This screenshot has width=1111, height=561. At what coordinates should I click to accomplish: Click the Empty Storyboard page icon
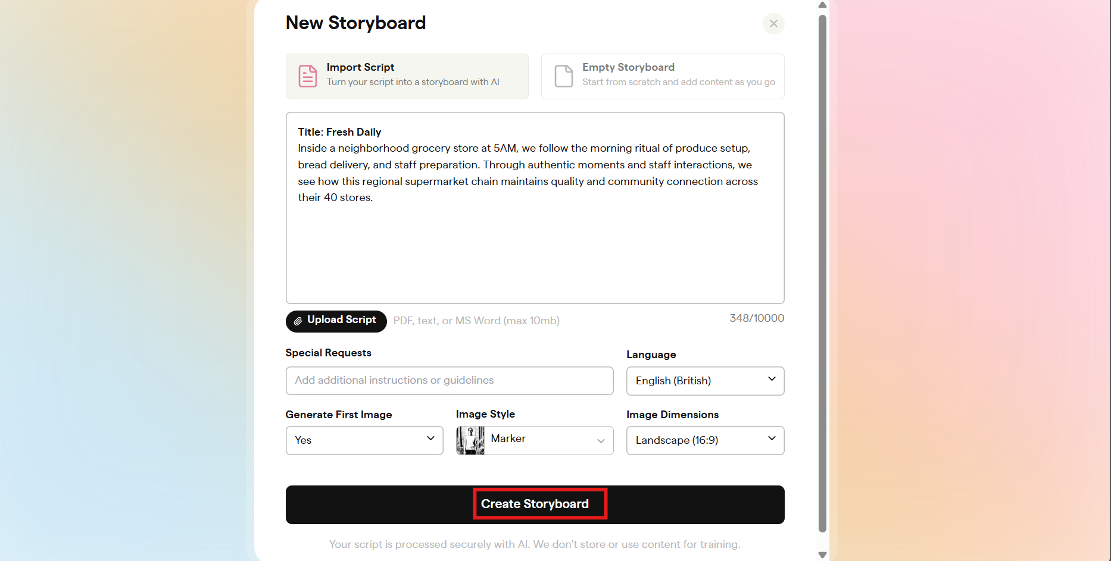tap(563, 76)
